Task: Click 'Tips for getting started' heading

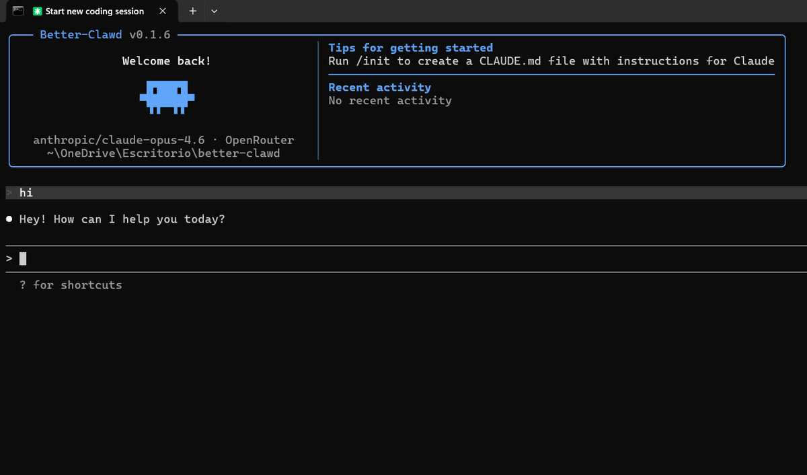Action: (410, 48)
